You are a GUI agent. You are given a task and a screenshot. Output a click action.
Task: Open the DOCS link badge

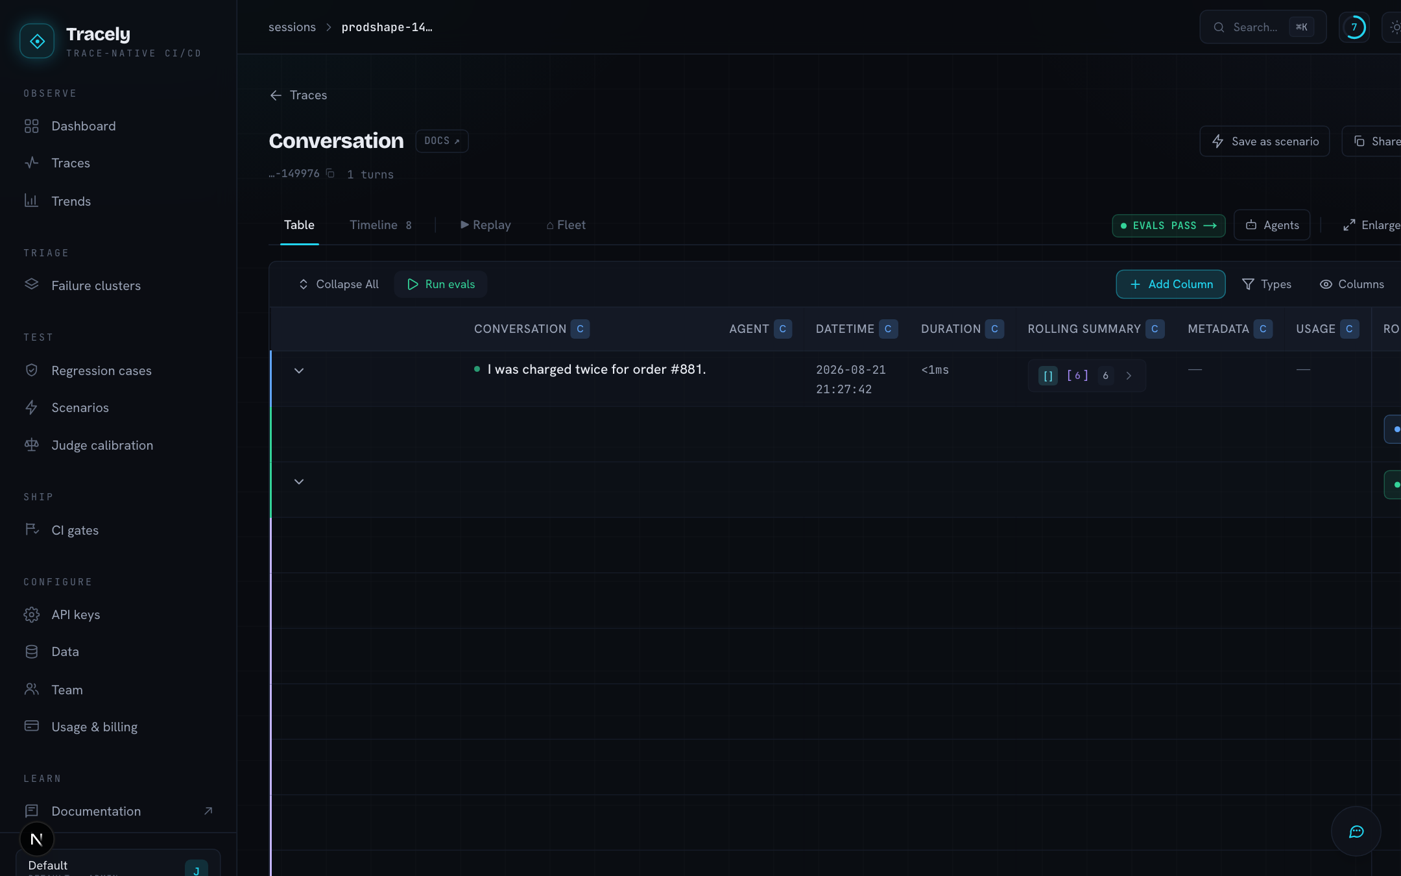(x=442, y=141)
